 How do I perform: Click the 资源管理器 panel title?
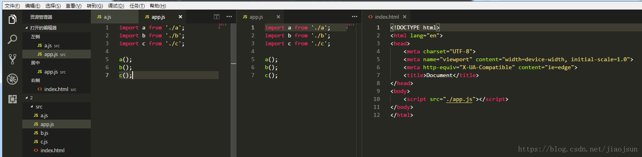point(41,17)
